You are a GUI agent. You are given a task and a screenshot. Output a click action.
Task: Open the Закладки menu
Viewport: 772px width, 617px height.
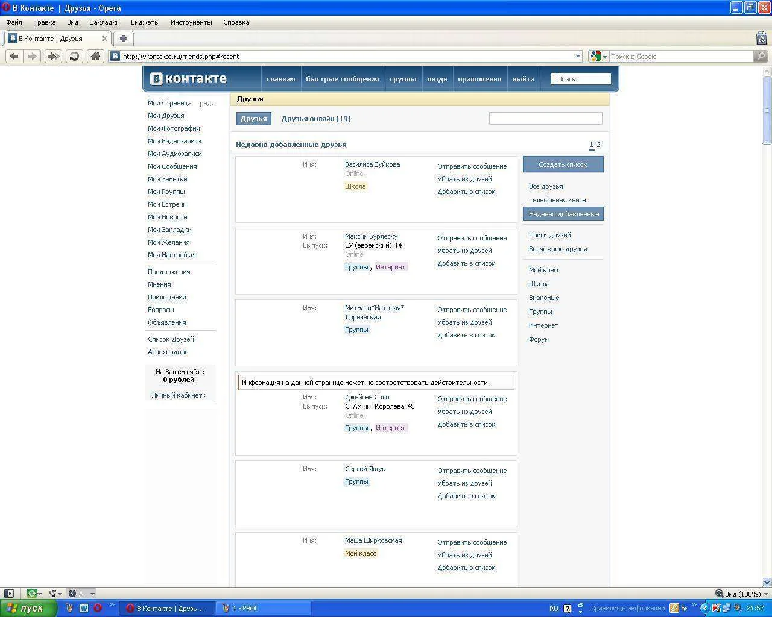click(x=105, y=22)
